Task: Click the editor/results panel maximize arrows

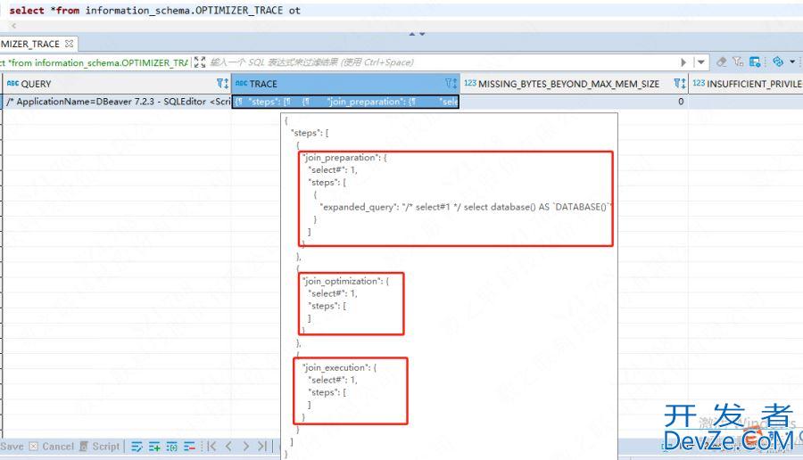Action: (417, 34)
